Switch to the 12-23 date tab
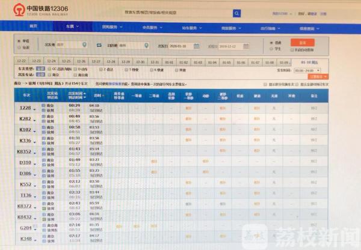The width and height of the screenshot is (361, 250). click(x=36, y=62)
